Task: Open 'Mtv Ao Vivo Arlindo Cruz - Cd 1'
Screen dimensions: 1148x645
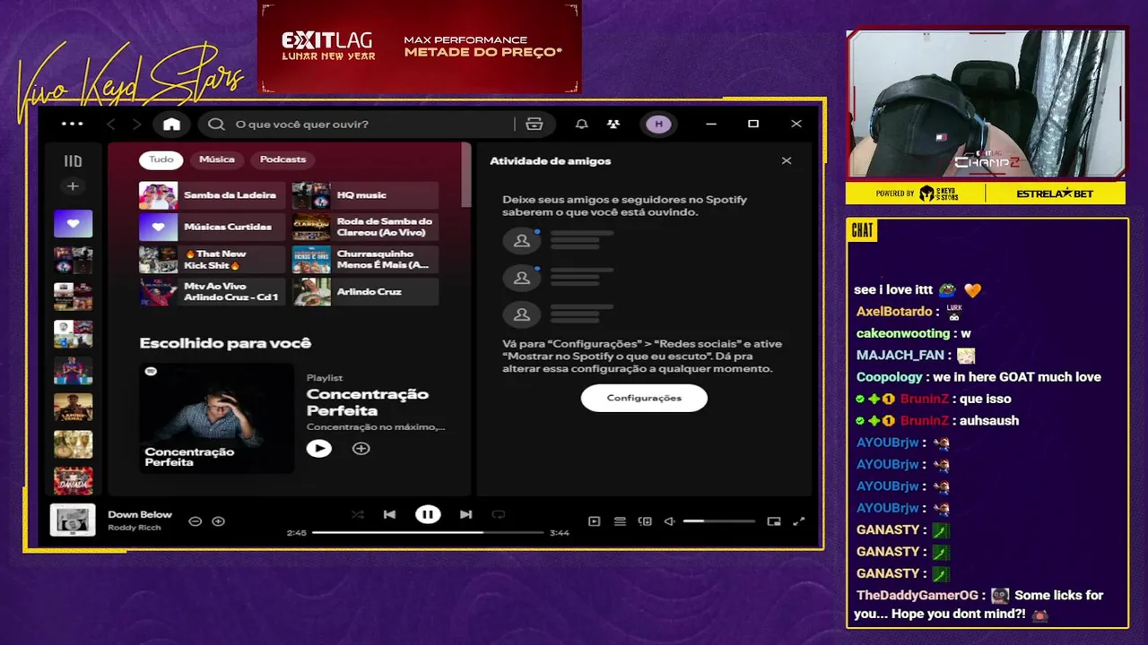Action: coord(212,292)
